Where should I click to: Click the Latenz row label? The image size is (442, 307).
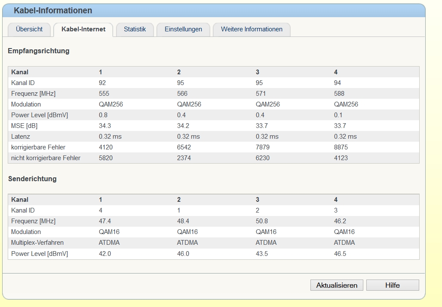[20, 137]
